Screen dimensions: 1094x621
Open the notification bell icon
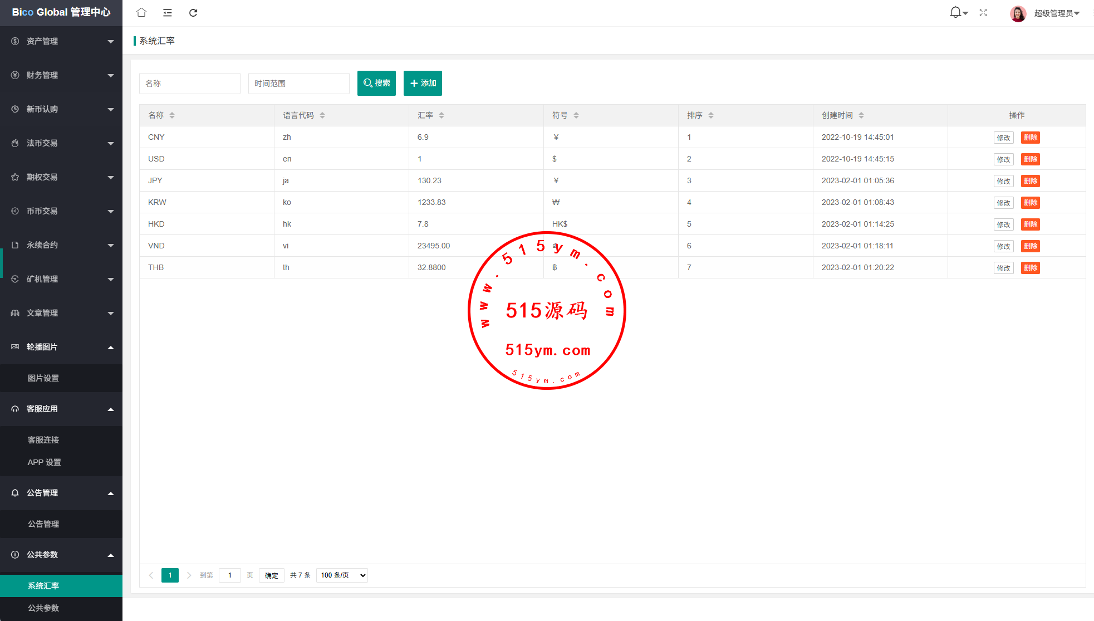click(x=955, y=12)
